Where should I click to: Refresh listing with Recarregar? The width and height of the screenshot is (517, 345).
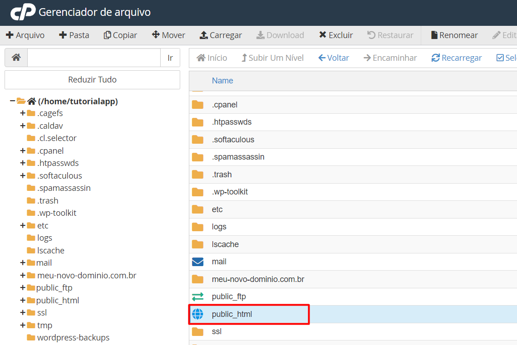click(x=457, y=58)
